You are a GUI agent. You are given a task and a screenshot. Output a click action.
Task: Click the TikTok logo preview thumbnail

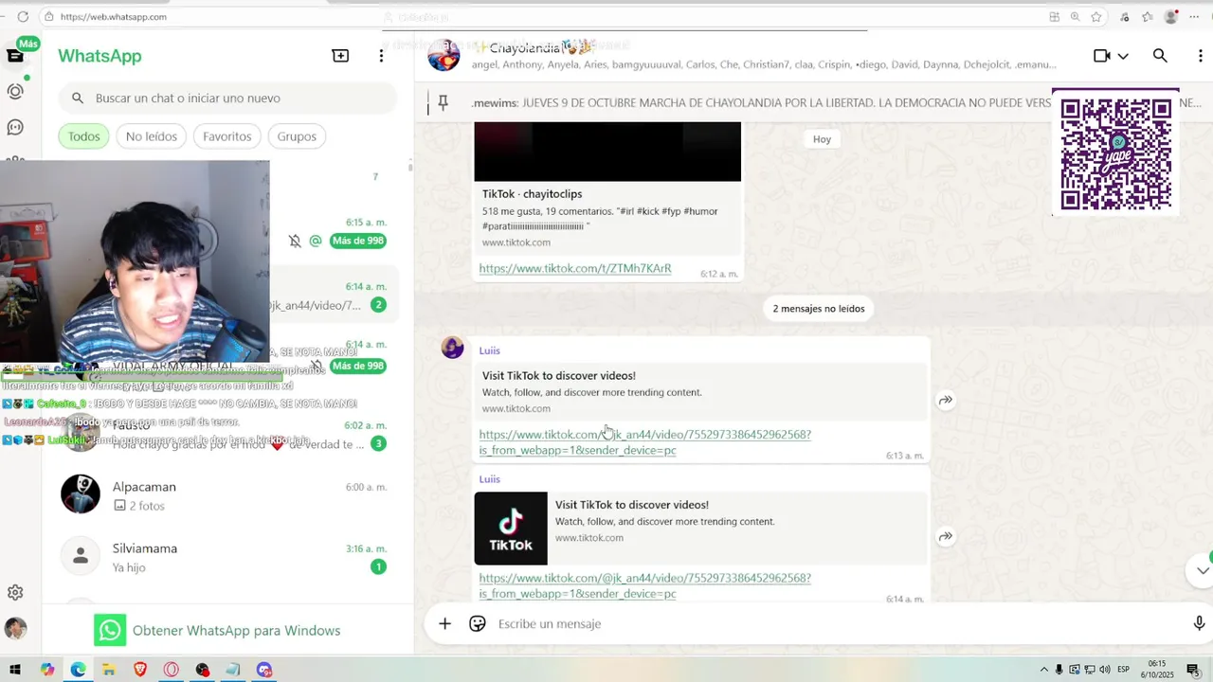click(x=511, y=528)
